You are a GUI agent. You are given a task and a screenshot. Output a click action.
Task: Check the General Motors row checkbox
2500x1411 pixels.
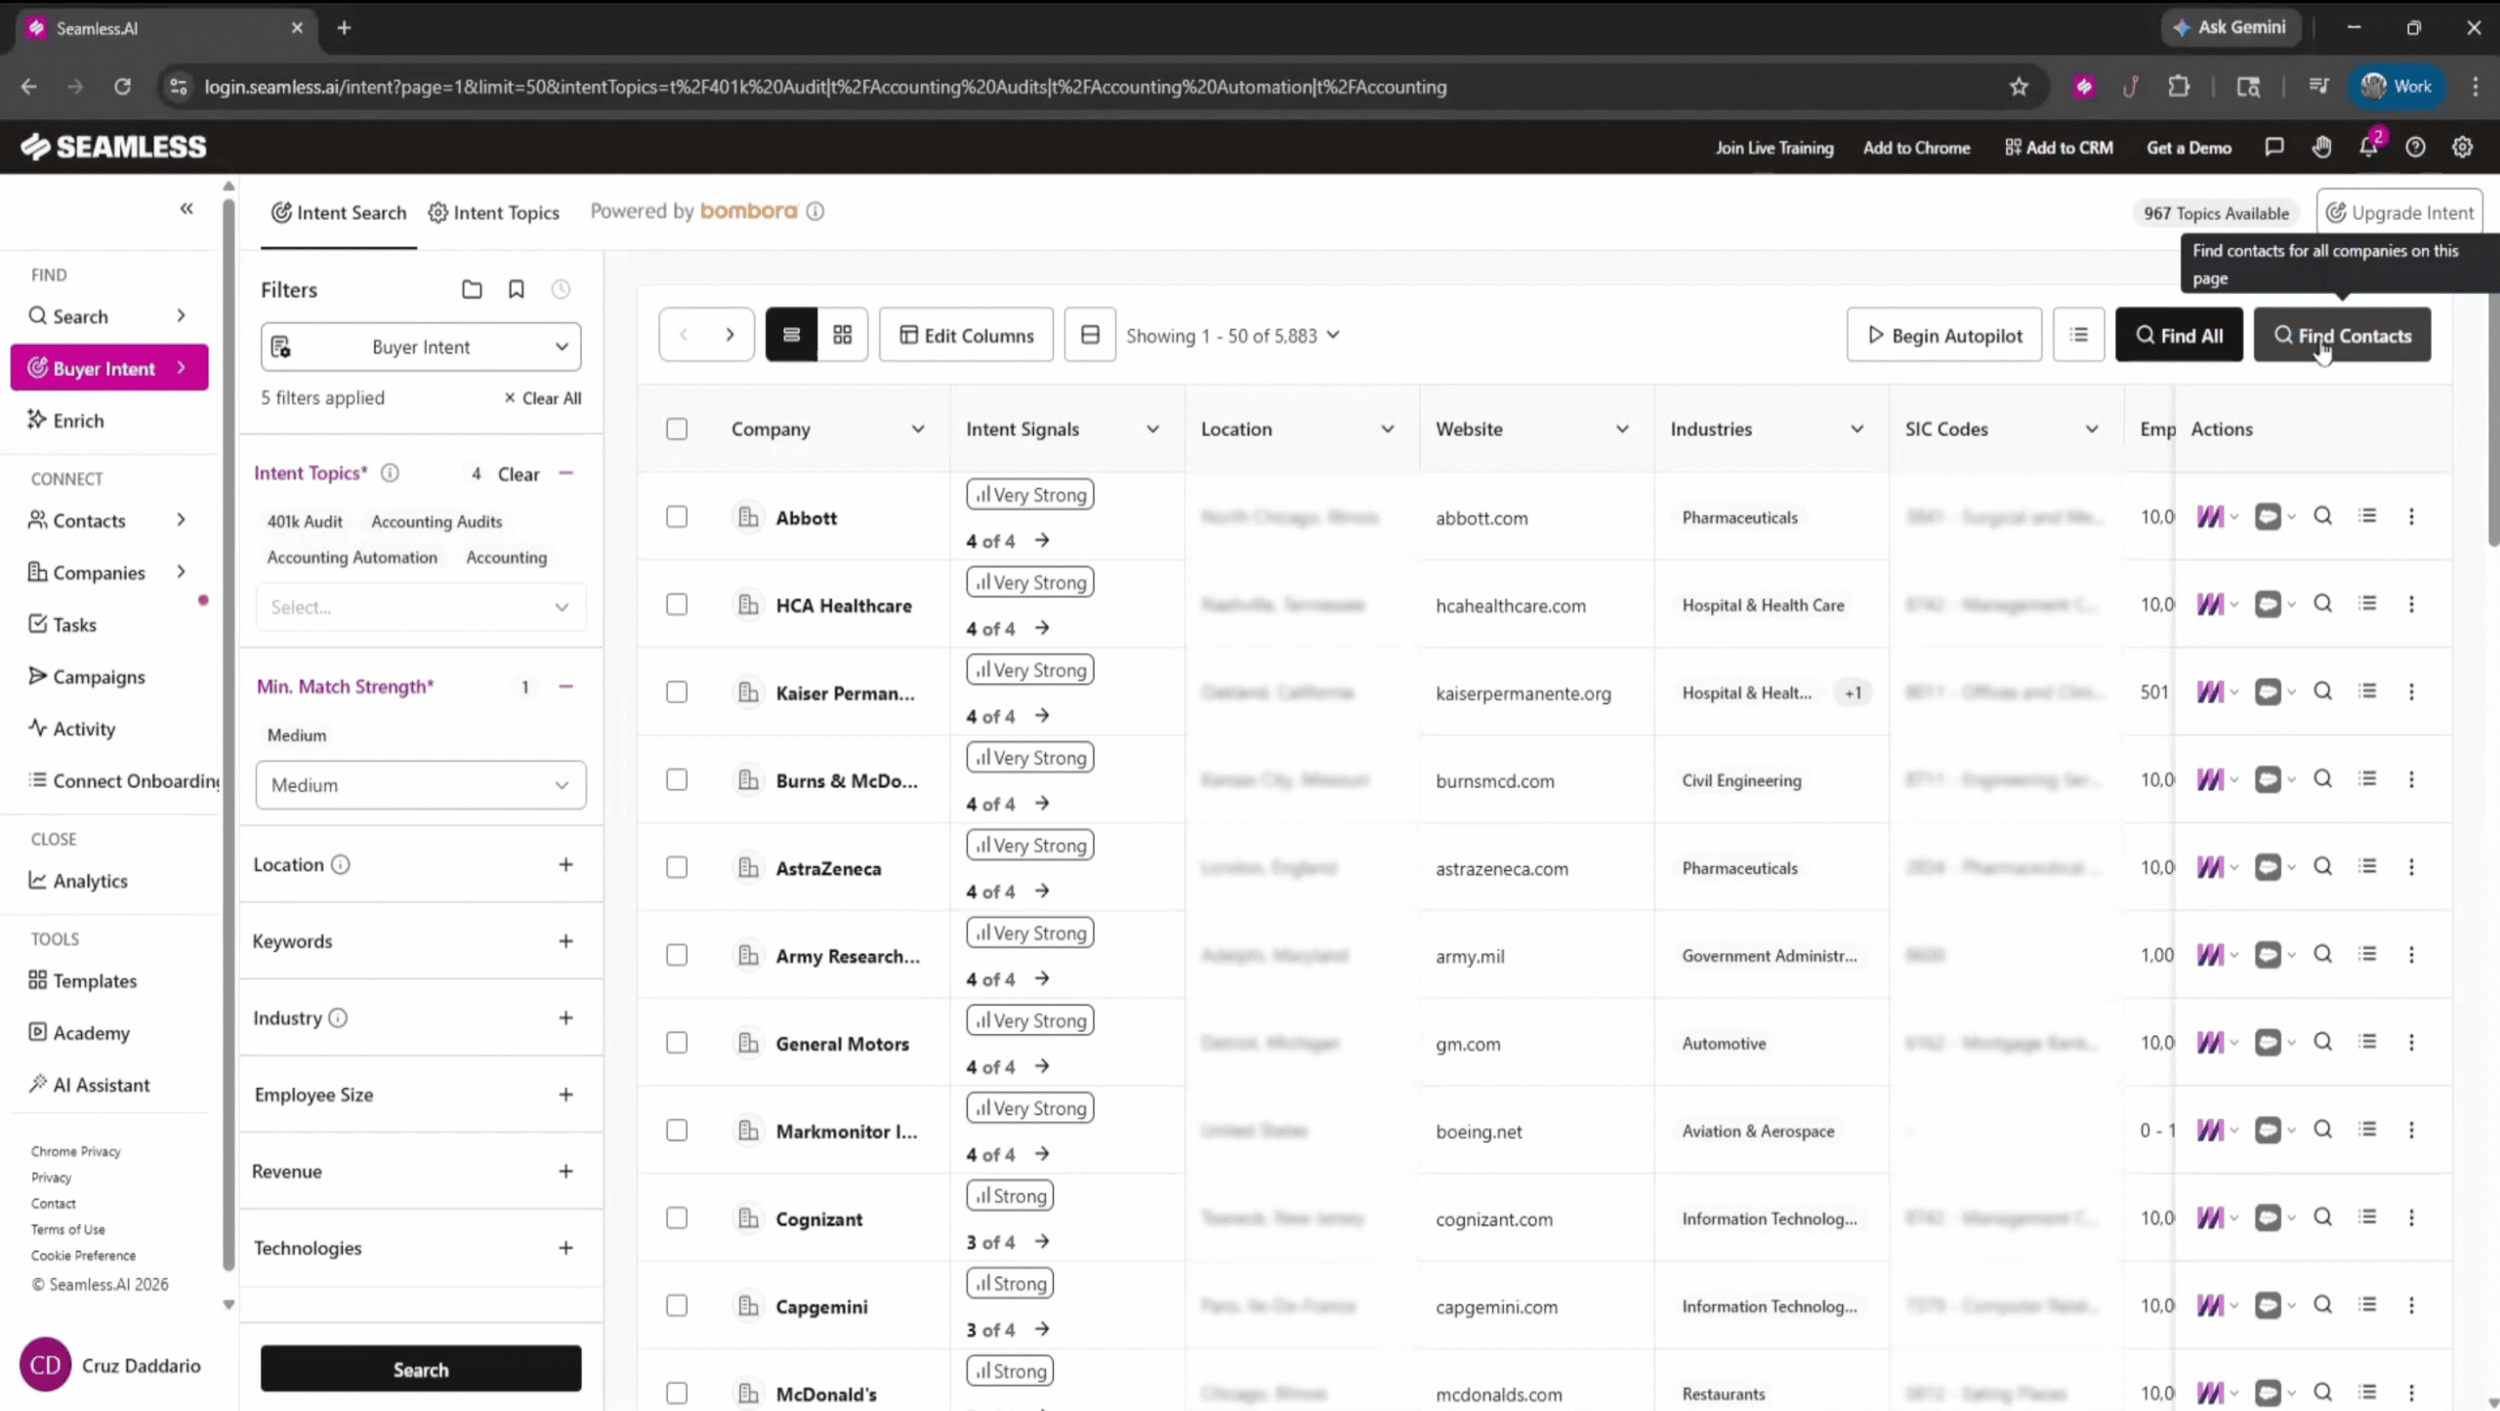tap(677, 1043)
